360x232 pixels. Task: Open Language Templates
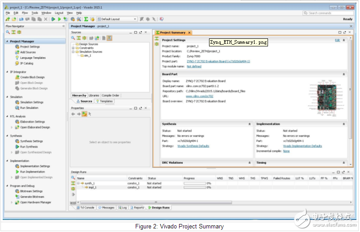click(x=33, y=58)
